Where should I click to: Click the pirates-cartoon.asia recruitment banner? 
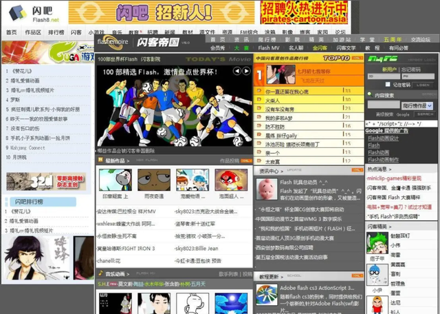304,12
